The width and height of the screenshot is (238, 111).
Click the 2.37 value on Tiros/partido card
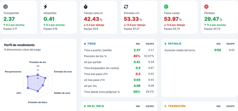[x=9, y=19]
